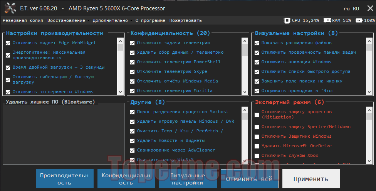Click the Пожертвовать donate link
This screenshot has height=191, width=376.
pyautogui.click(x=185, y=20)
